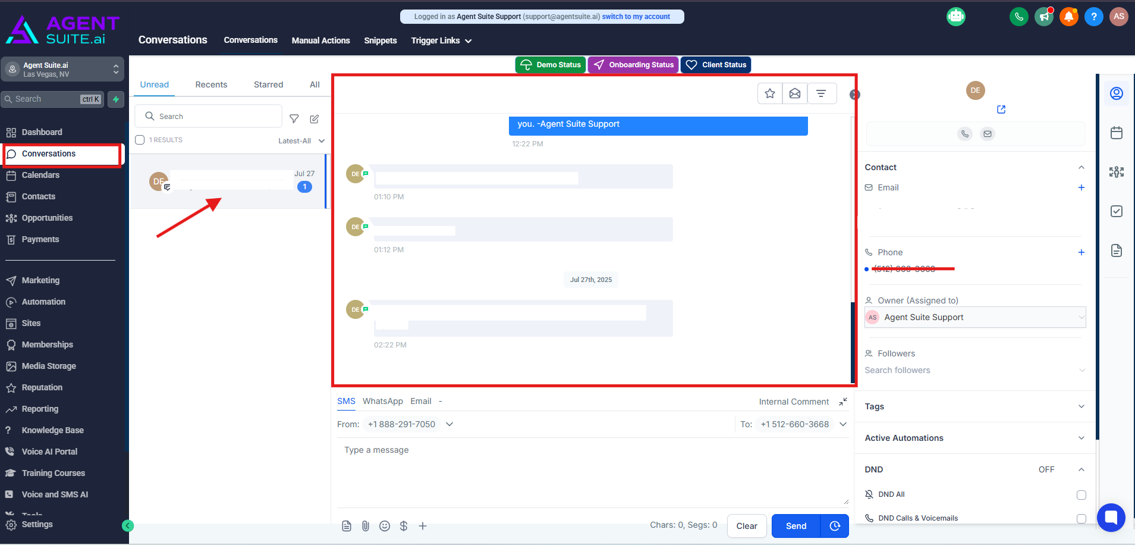Screen dimensions: 1135x545
Task: Send the message with Send button
Action: [x=796, y=526]
